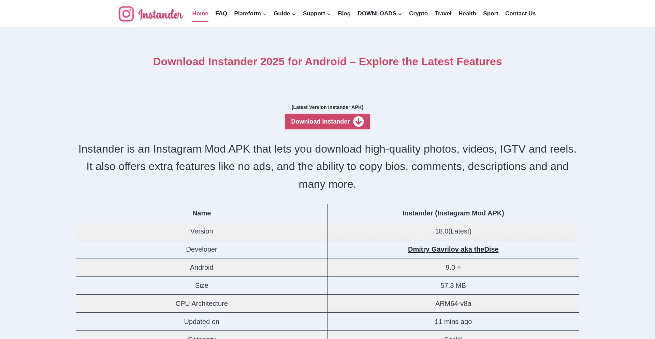The image size is (655, 339).
Task: Click the Instander wordmark in the header
Action: (x=161, y=14)
